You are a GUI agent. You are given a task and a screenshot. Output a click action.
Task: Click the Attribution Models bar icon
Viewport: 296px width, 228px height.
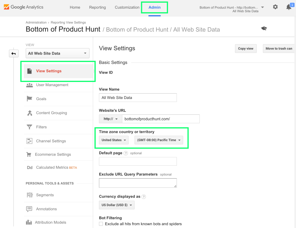tap(29, 222)
